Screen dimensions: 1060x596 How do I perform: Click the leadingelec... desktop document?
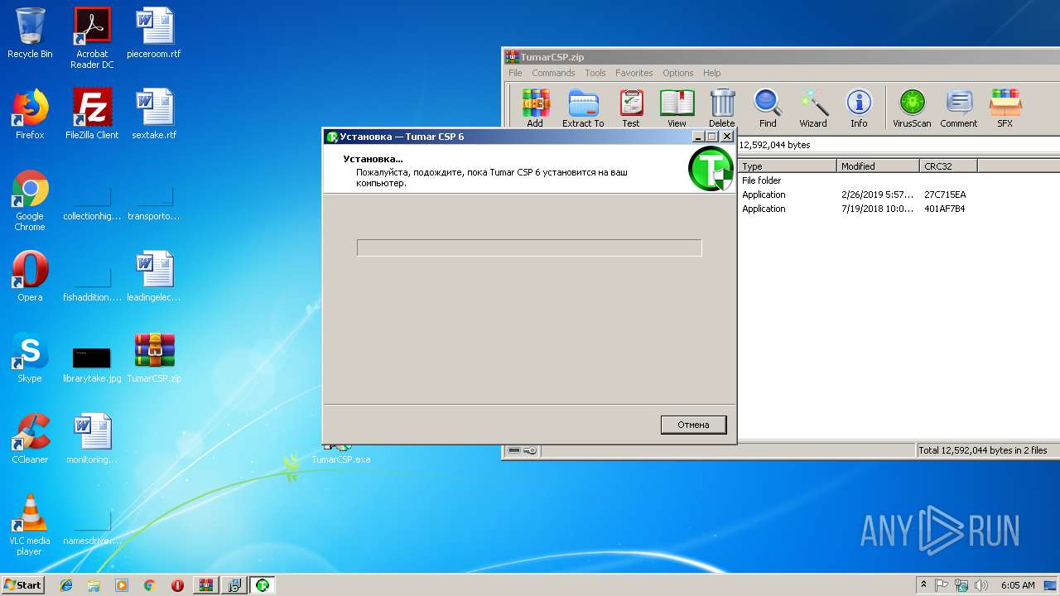point(154,276)
